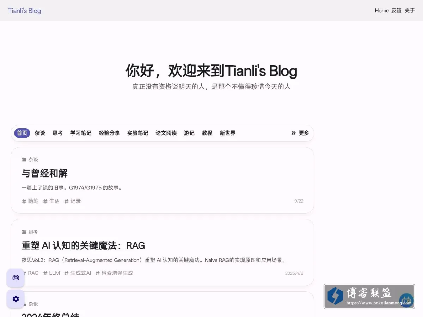Go to Home in top navigation
Viewport: 423px width, 317px height.
coord(382,11)
